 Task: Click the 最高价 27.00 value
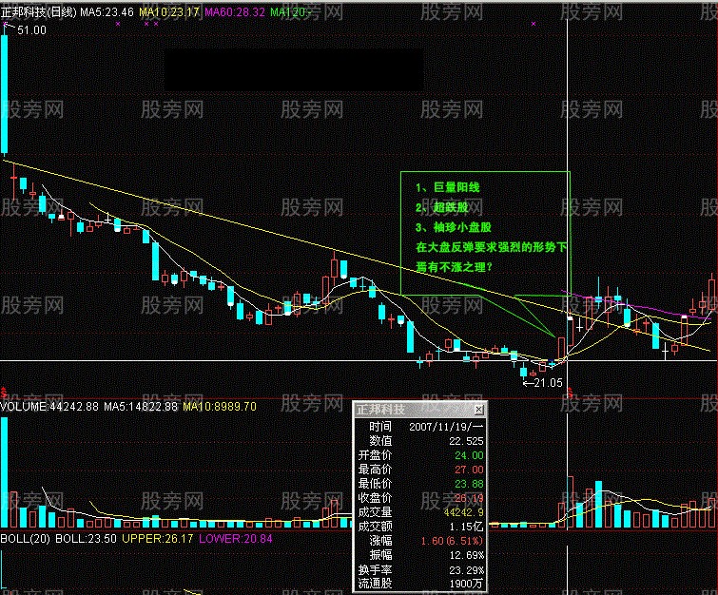469,470
